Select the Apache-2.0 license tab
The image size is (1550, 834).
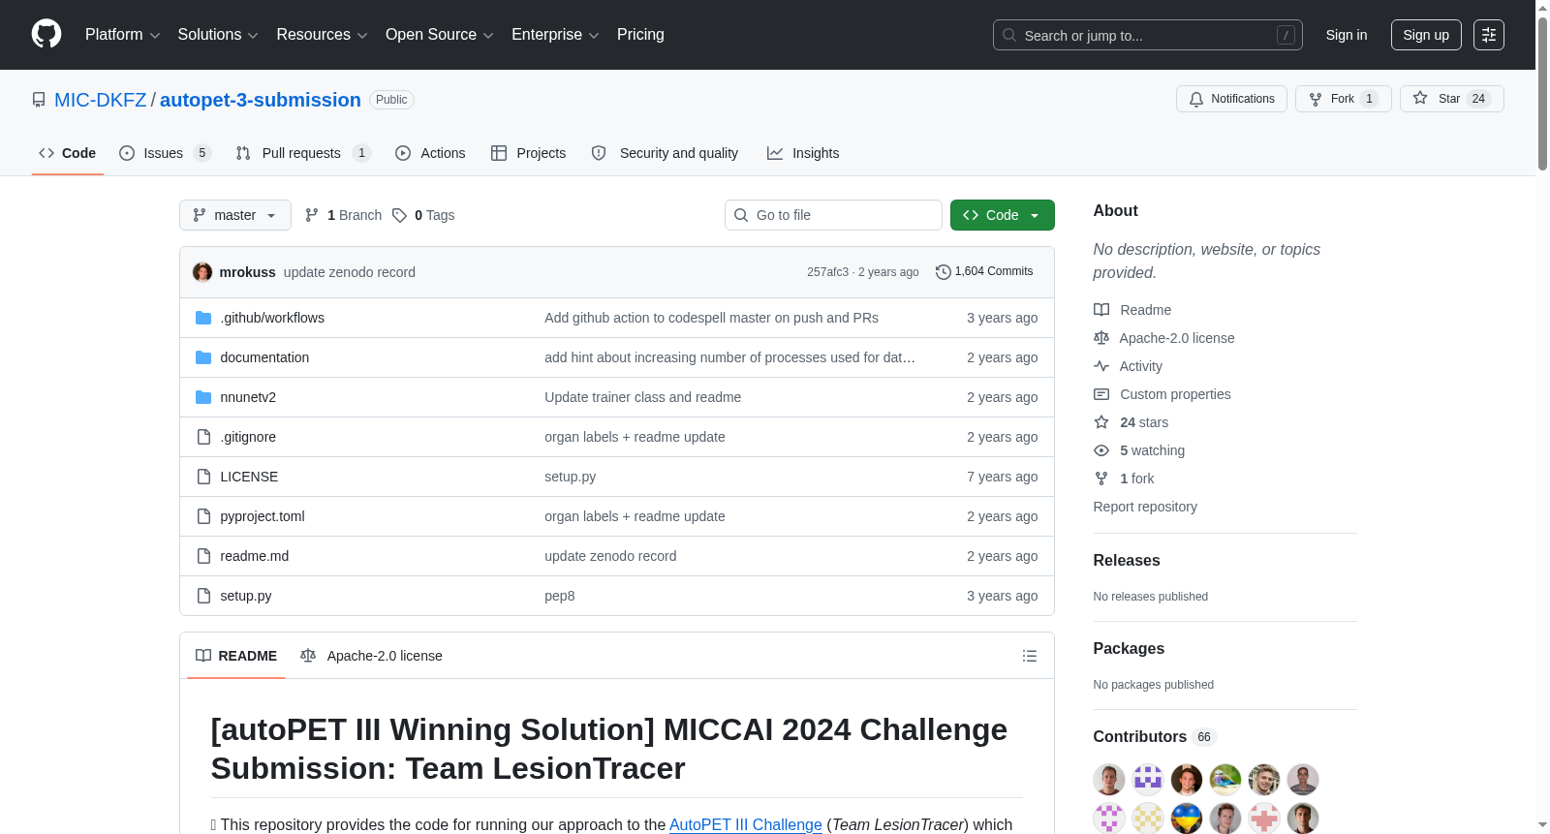pos(371,656)
